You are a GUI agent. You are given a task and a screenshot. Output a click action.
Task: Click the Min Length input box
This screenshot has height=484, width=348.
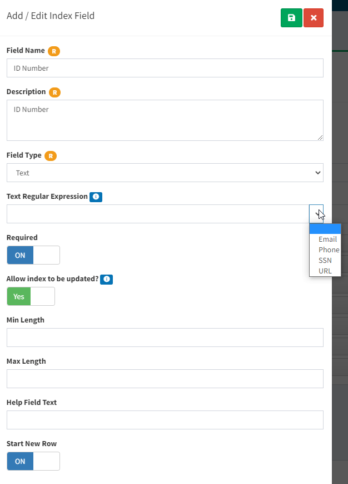click(165, 338)
